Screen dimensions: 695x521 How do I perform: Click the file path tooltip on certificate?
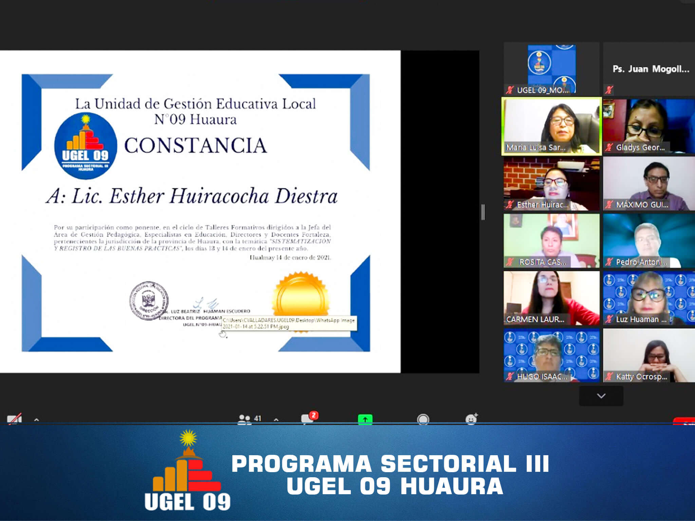[289, 323]
